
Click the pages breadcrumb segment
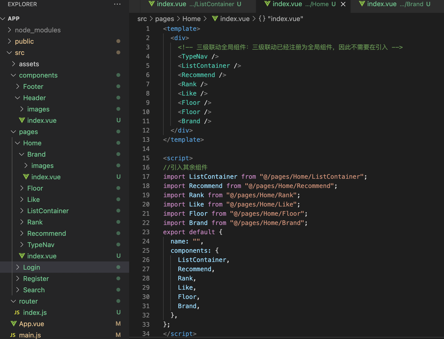(164, 19)
